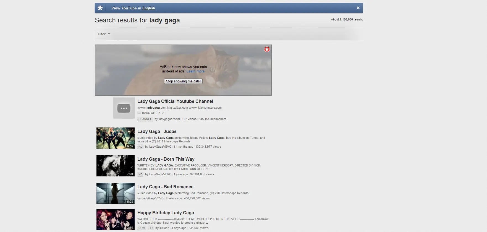Click the 11 months ago text

click(x=183, y=147)
